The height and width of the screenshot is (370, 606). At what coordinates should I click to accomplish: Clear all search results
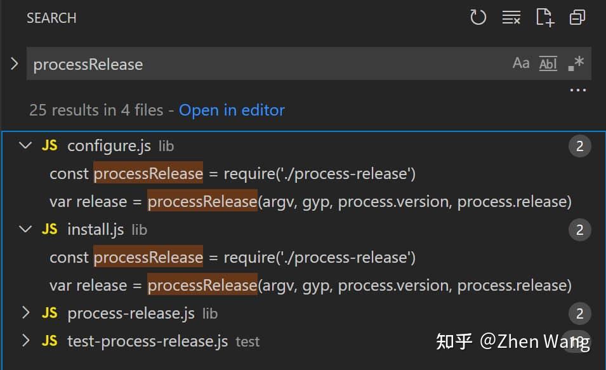point(511,18)
